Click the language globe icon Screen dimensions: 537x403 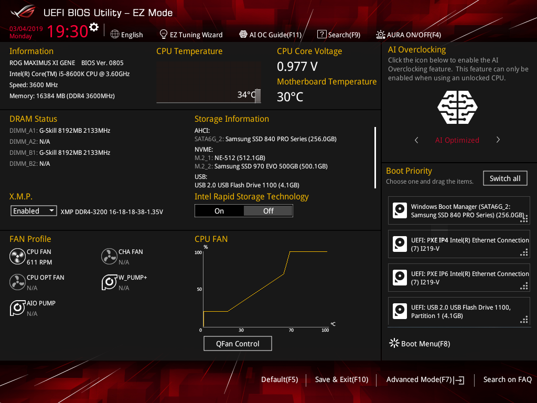(115, 34)
